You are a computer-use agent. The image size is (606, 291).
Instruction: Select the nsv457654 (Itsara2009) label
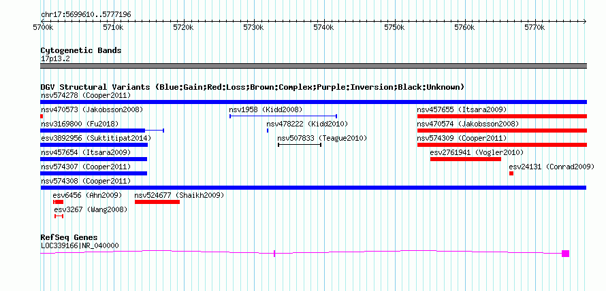point(86,152)
